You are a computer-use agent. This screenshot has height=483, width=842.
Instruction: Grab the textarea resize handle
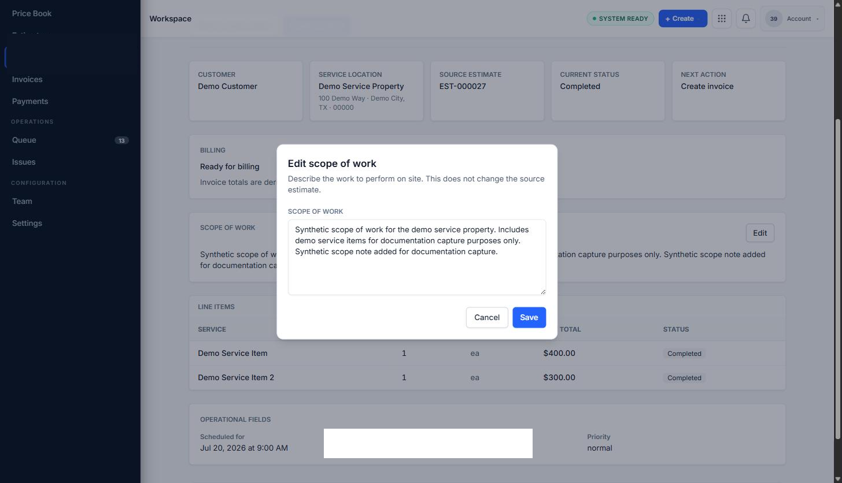tap(542, 292)
